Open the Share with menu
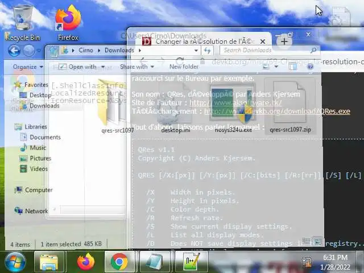364x273 pixels. tap(137, 67)
